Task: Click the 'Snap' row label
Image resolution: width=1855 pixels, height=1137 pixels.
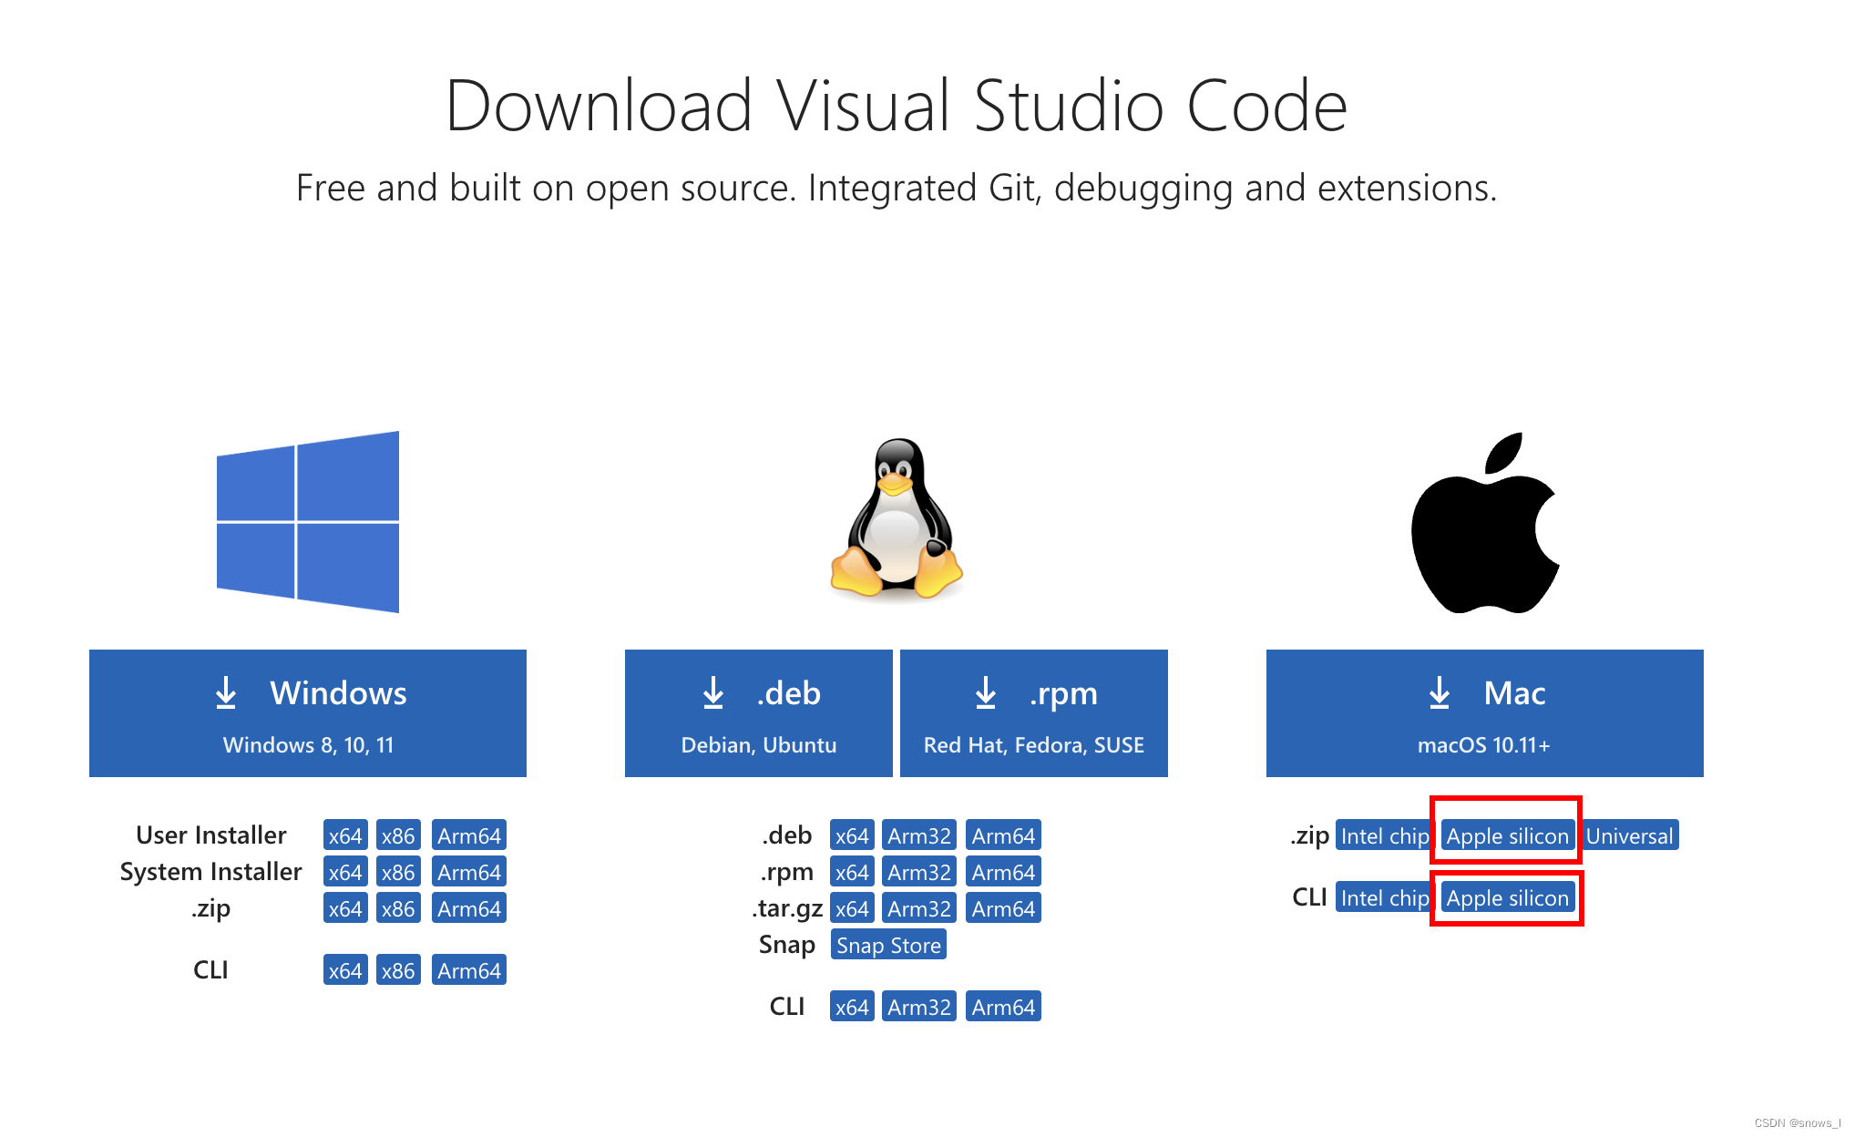Action: 787,945
